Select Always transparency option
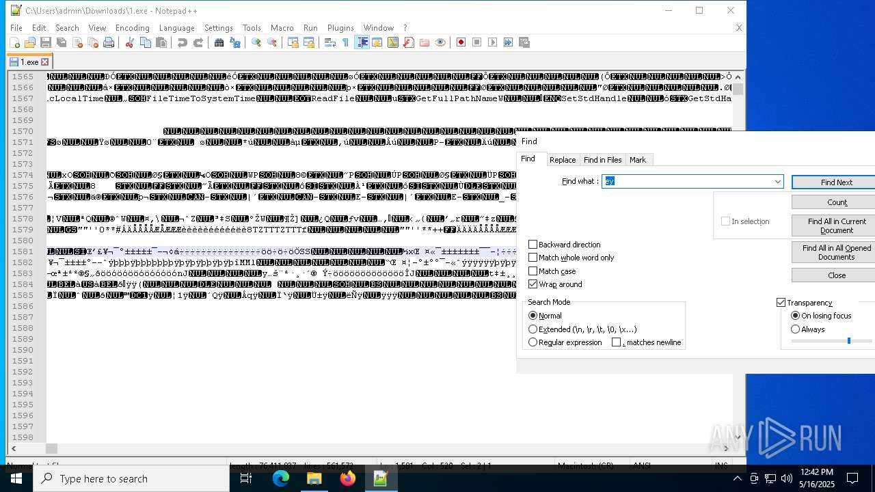Image resolution: width=875 pixels, height=492 pixels. pos(796,329)
